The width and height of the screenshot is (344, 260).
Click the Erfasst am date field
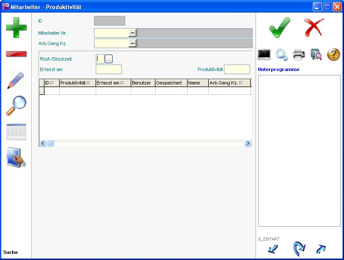109,69
